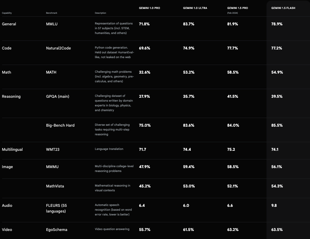Viewport: 310px width, 239px height.
Task: Open the GPQA (main) benchmark entry
Action: click(58, 97)
